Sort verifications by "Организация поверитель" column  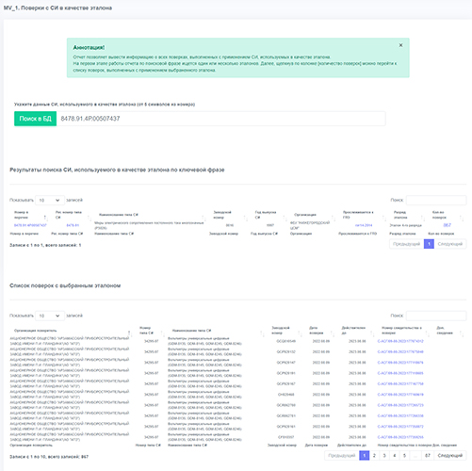pyautogui.click(x=71, y=331)
